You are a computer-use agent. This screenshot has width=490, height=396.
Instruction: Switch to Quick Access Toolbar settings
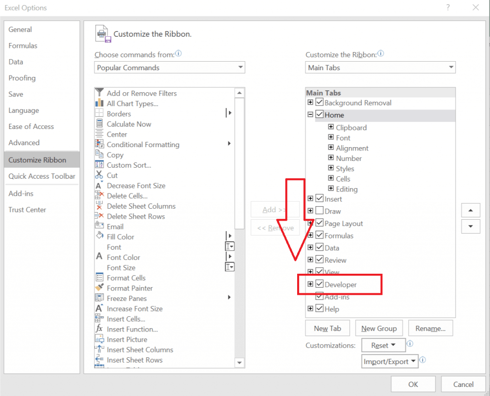[42, 176]
